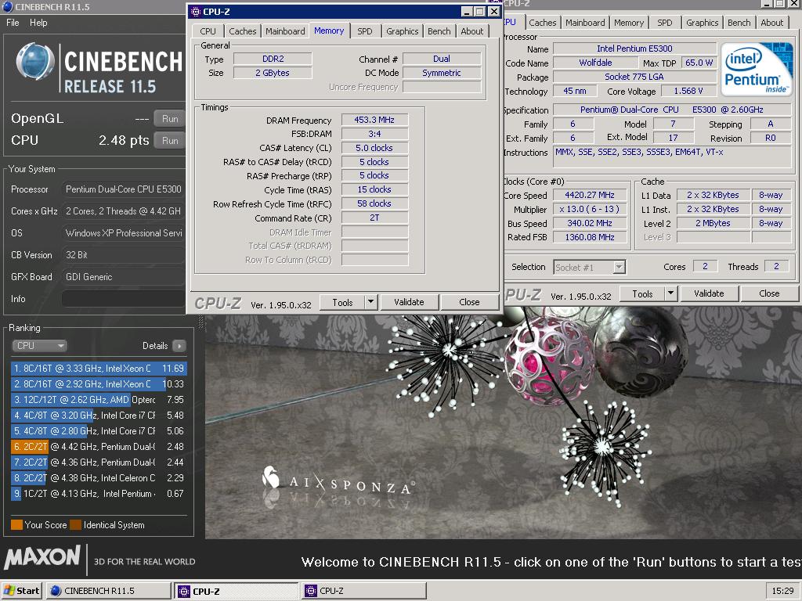Image resolution: width=802 pixels, height=601 pixels.
Task: Click Tools button in right CPU-Z window
Action: 642,293
